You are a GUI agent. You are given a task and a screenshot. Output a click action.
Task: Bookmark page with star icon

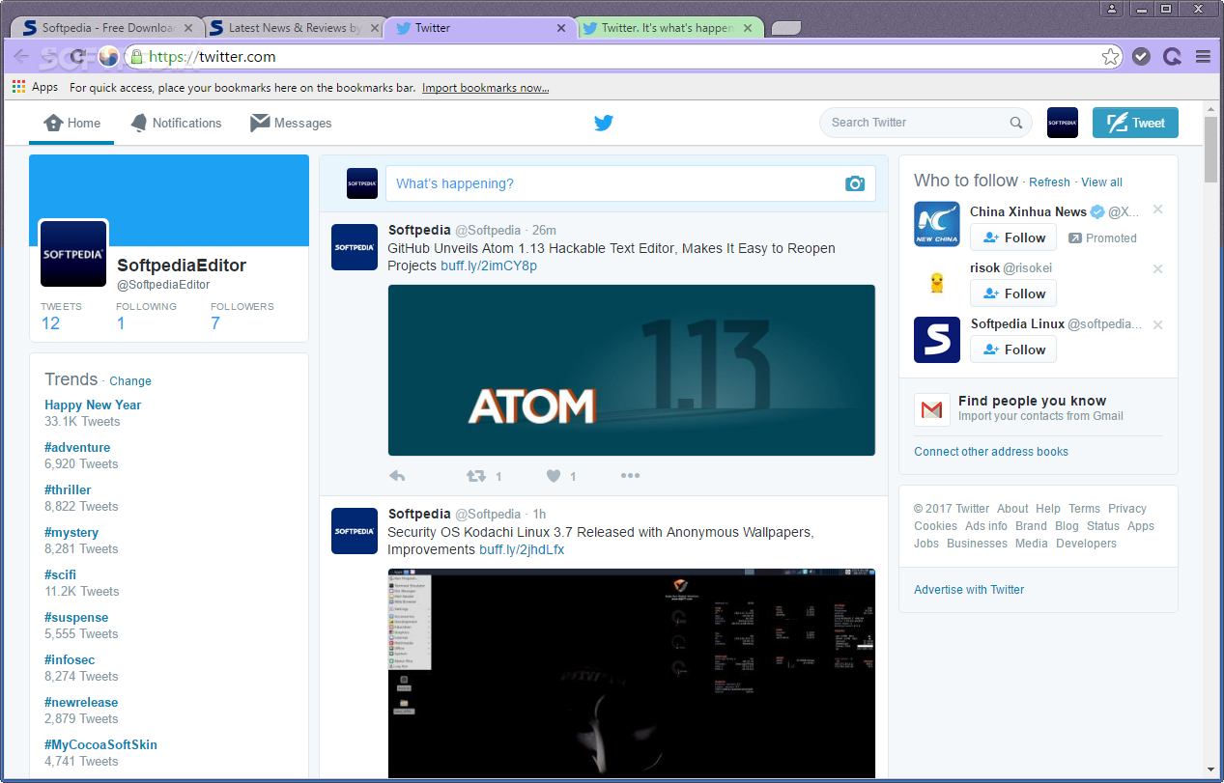point(1111,56)
